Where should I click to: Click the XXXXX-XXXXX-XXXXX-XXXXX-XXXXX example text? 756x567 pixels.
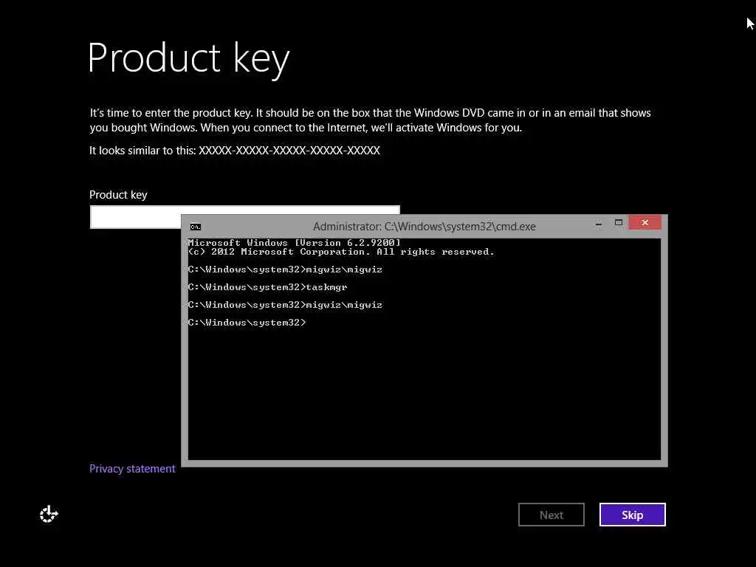289,151
